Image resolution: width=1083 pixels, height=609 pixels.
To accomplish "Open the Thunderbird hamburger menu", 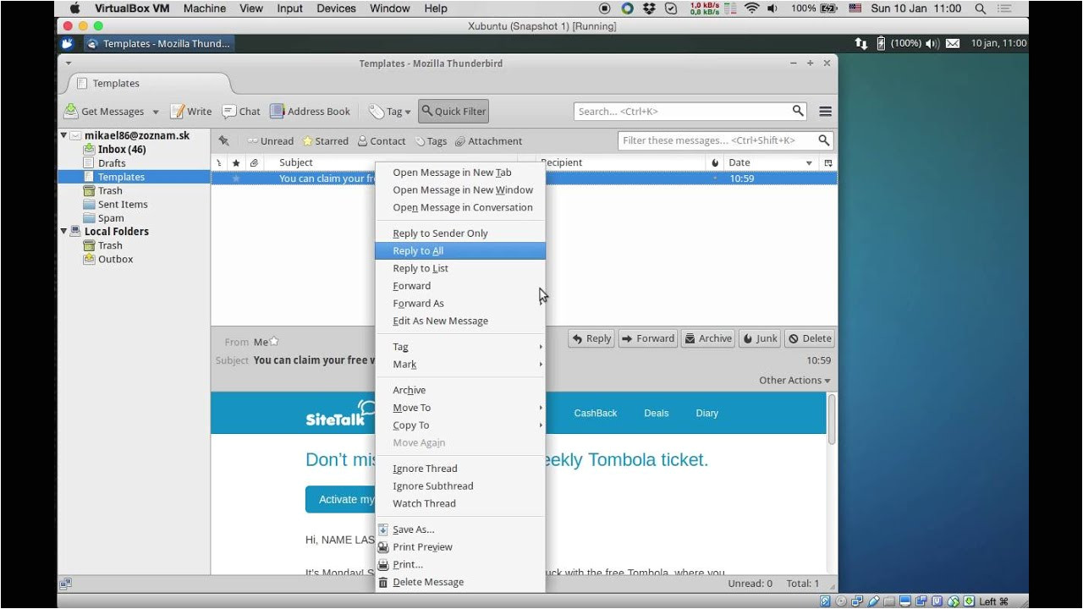I will 825,111.
